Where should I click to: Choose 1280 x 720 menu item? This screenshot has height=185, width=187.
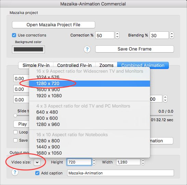pos(90,84)
